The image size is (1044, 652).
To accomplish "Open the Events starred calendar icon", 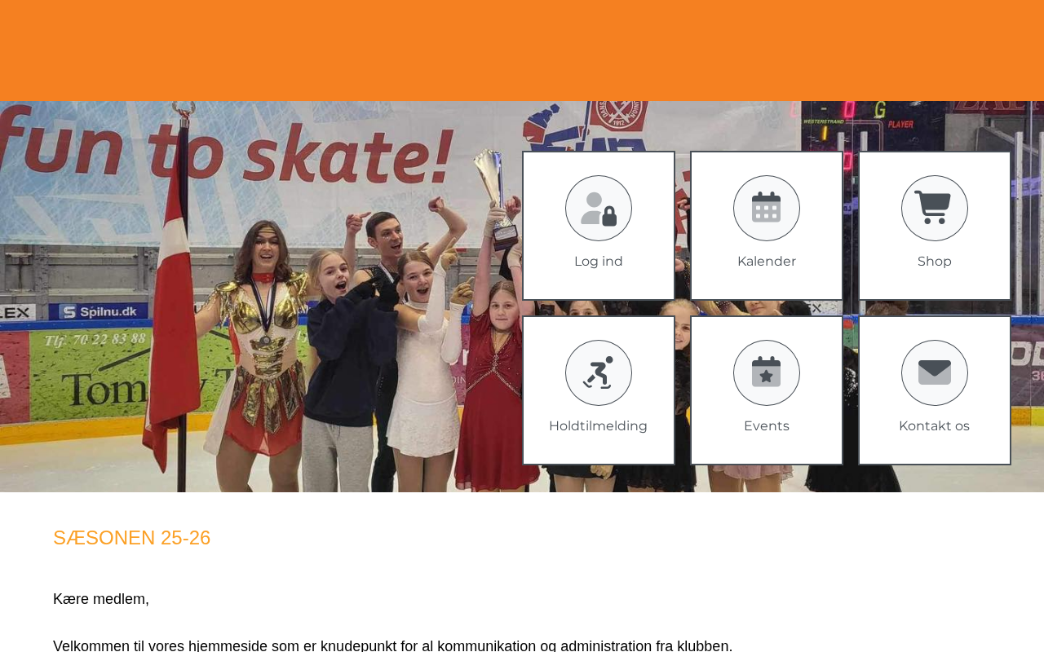I will [x=767, y=373].
